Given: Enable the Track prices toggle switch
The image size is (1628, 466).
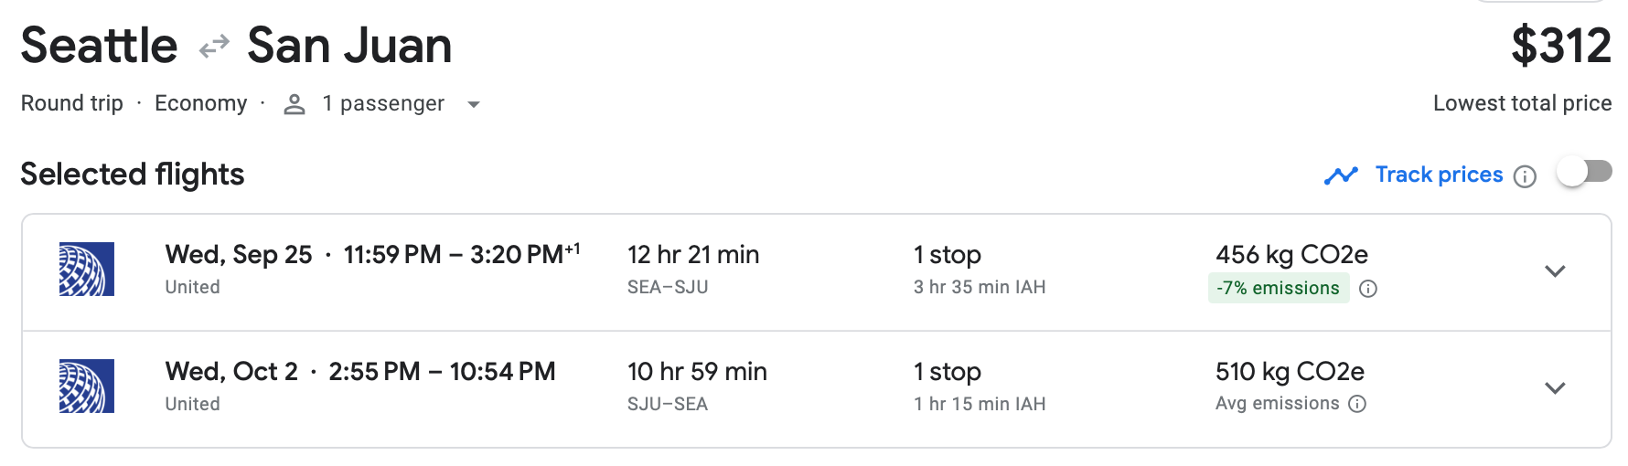Looking at the screenshot, I should (1585, 172).
